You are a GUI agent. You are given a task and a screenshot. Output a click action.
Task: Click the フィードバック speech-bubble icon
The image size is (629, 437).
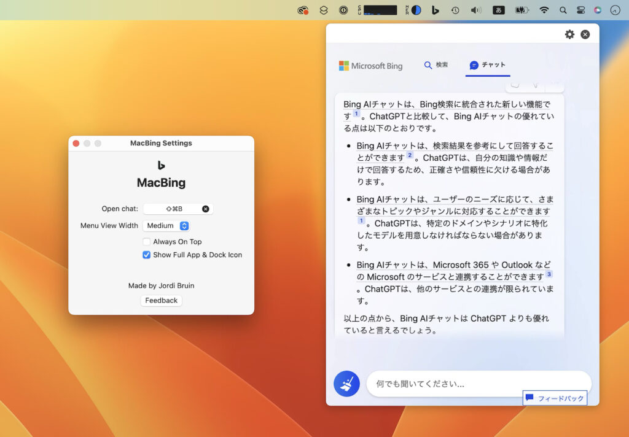click(x=529, y=398)
